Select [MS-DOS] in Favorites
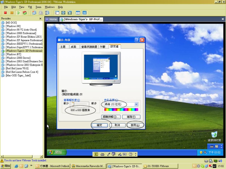This screenshot has height=169, width=226. point(11,23)
